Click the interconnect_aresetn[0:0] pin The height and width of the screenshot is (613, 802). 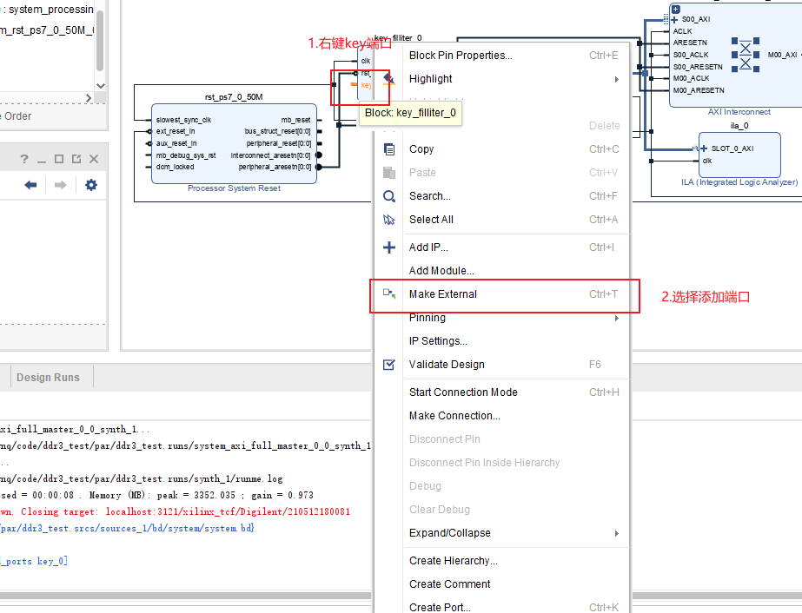pyautogui.click(x=270, y=155)
